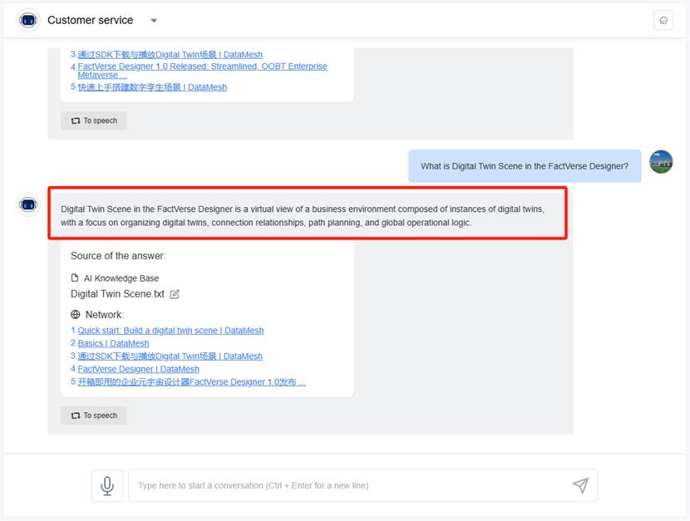The width and height of the screenshot is (690, 521).
Task: Open "Quick start: Build a digital twin scene" link
Action: point(170,331)
